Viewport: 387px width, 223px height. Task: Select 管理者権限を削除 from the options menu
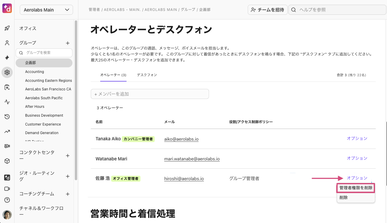point(356,188)
